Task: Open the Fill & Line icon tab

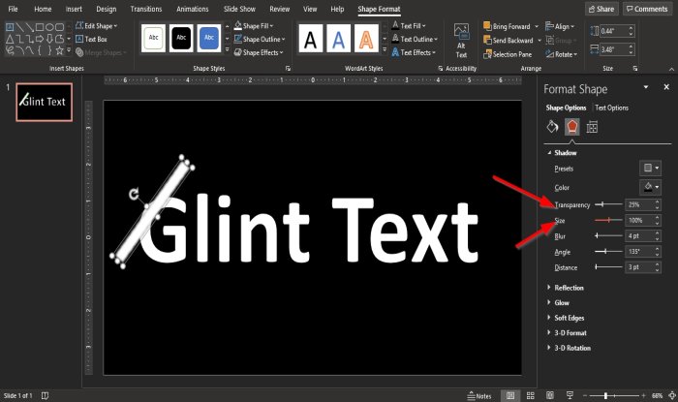Action: tap(552, 127)
